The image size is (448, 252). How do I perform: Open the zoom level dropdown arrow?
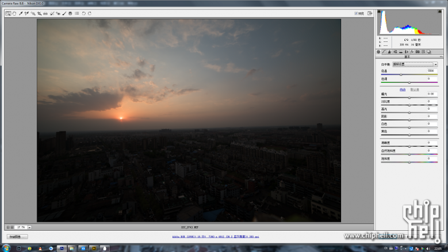[29, 227]
